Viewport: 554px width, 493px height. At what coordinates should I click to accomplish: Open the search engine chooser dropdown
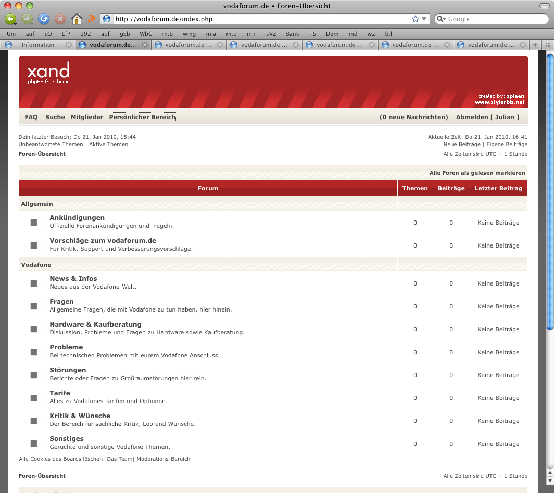440,19
